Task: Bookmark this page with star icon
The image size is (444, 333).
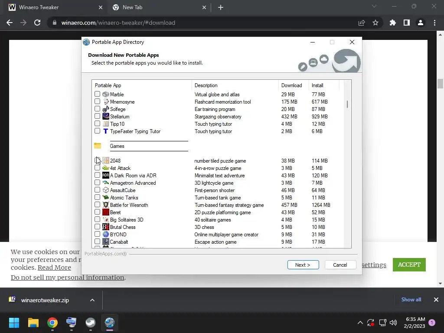Action: 375,23
